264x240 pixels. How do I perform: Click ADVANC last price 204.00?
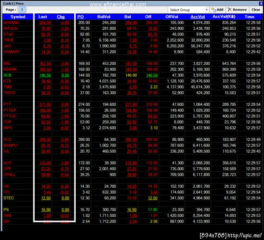point(45,23)
